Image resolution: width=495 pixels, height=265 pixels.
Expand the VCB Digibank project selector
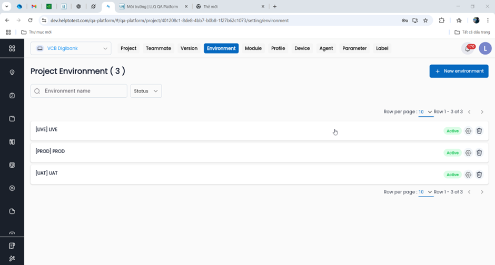71,48
